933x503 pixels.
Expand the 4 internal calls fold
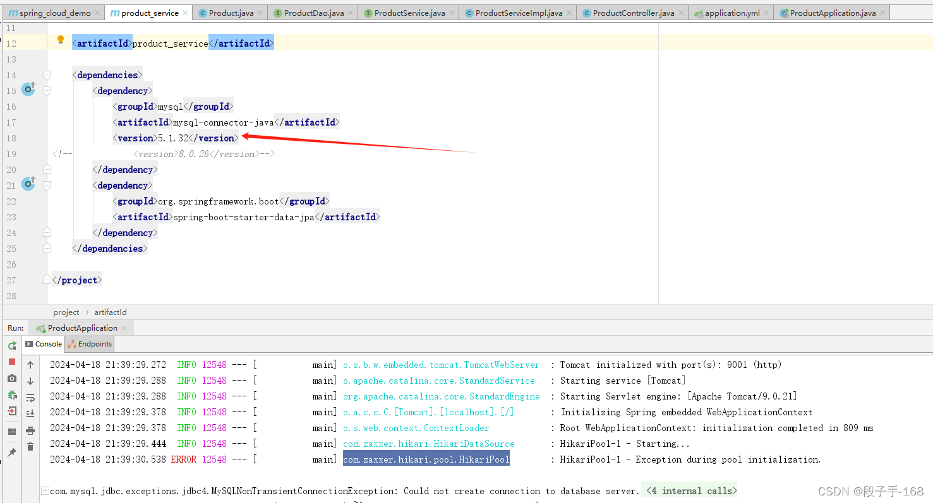point(689,490)
